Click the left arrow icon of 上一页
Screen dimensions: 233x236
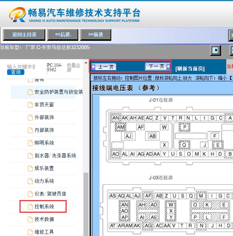pos(93,67)
